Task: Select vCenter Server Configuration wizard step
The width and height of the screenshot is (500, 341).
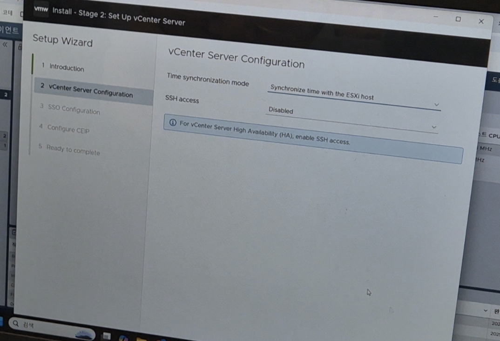Action: (x=94, y=91)
